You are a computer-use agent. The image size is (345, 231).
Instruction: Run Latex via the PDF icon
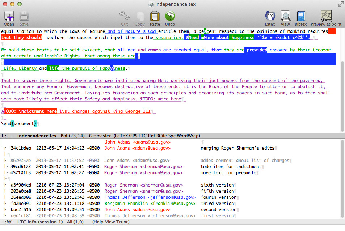[270, 16]
